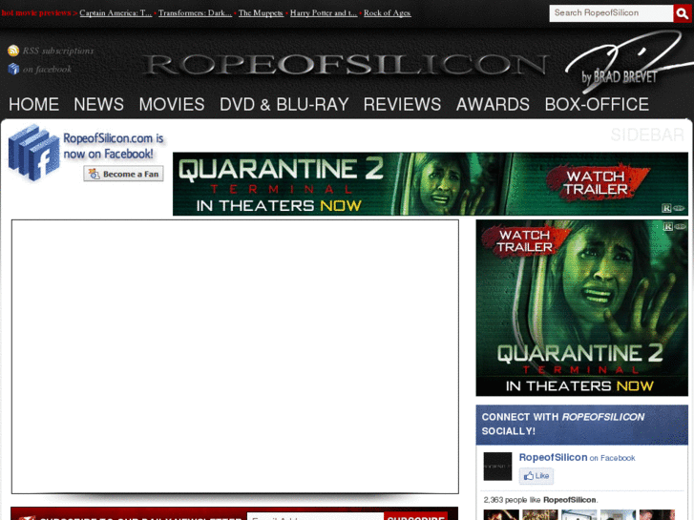Focus the Search RopeofSilicon field

[611, 13]
